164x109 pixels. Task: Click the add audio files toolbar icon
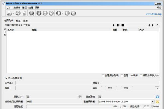pyautogui.click(x=9, y=13)
